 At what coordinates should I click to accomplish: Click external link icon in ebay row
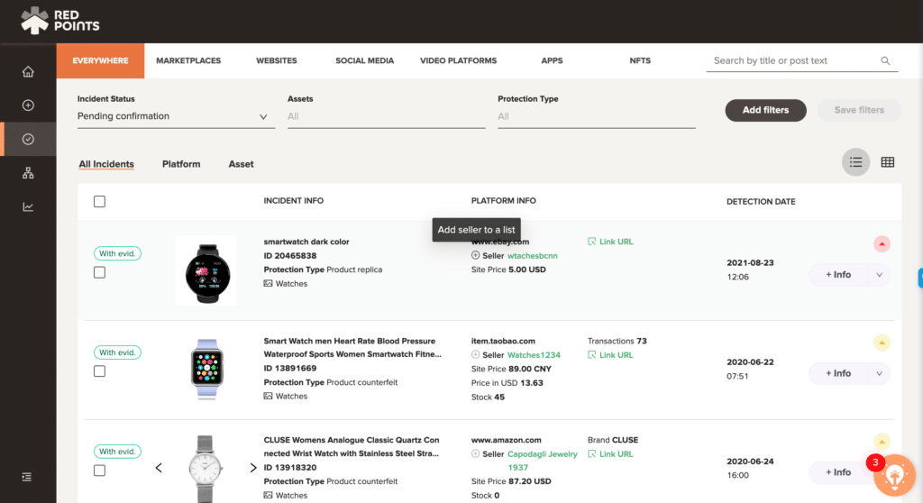coord(591,242)
